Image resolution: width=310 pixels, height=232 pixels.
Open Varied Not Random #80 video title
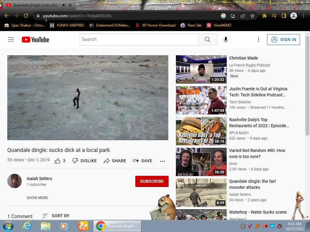pos(257,153)
